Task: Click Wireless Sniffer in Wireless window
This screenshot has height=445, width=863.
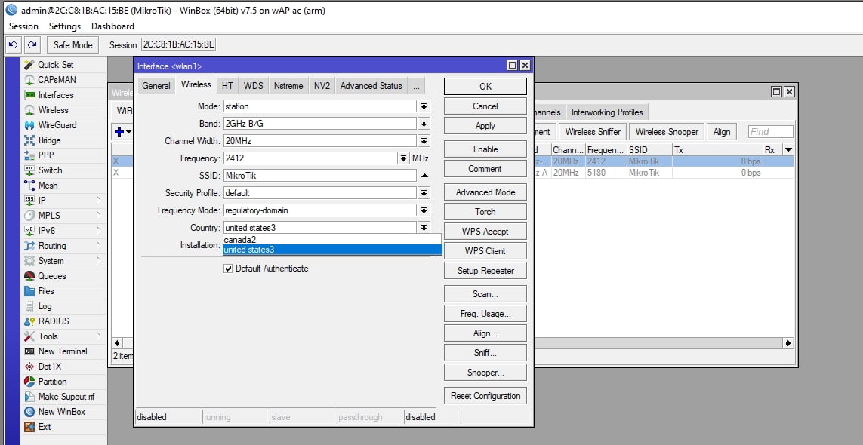Action: [593, 132]
